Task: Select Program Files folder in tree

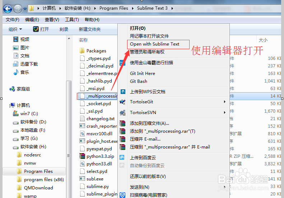Action: pos(34,171)
